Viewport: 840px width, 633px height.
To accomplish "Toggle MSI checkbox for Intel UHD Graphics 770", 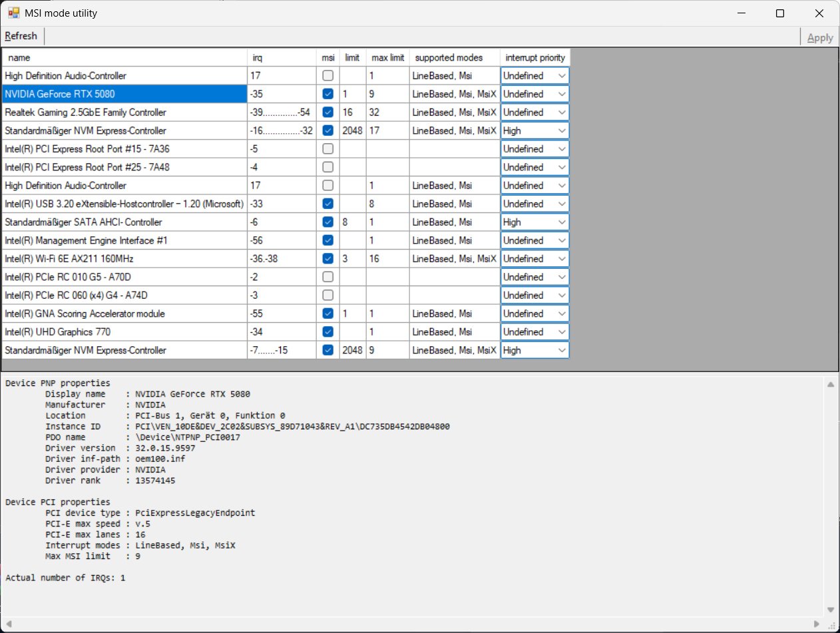I will click(327, 331).
